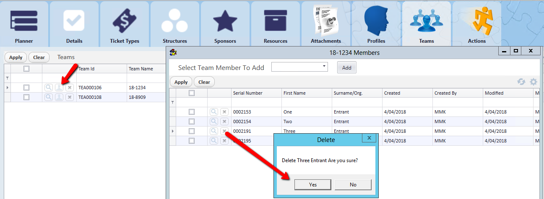
Task: Click filter funnel in Teams grid
Action: pos(7,78)
